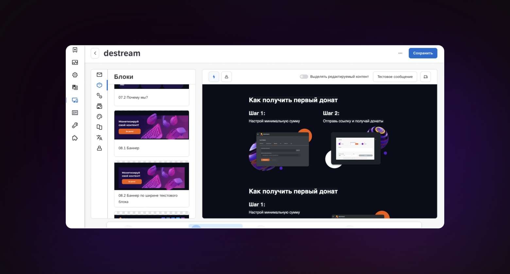The height and width of the screenshot is (274, 510).
Task: Open the overlapping pages layout icon
Action: click(99, 127)
